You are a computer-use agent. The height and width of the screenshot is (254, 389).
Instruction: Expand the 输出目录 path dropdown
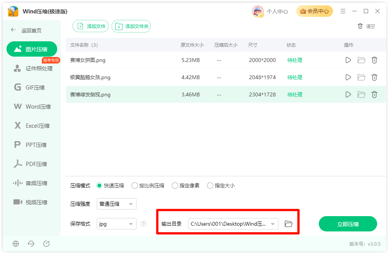233,224
